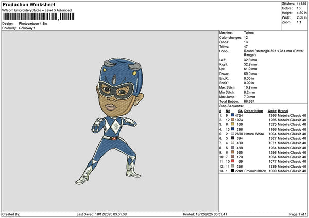
Task: Select the Min Stitch value 0.2 mm
Action: (x=249, y=92)
